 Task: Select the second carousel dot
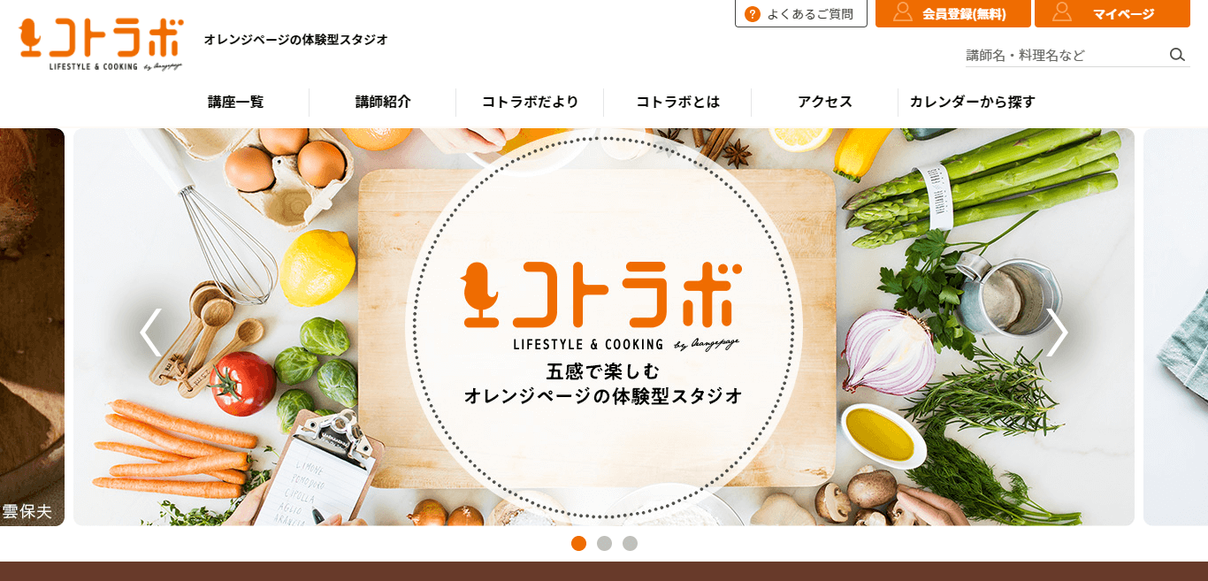click(x=604, y=543)
